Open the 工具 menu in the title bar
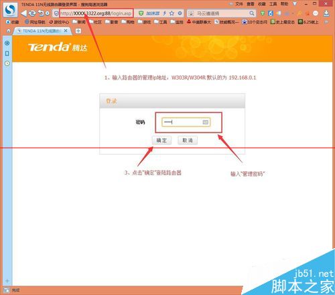 (273, 4)
